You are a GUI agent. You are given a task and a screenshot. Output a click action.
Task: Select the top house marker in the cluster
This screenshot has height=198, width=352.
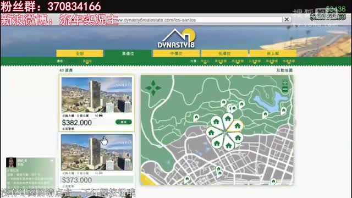coord(228,119)
